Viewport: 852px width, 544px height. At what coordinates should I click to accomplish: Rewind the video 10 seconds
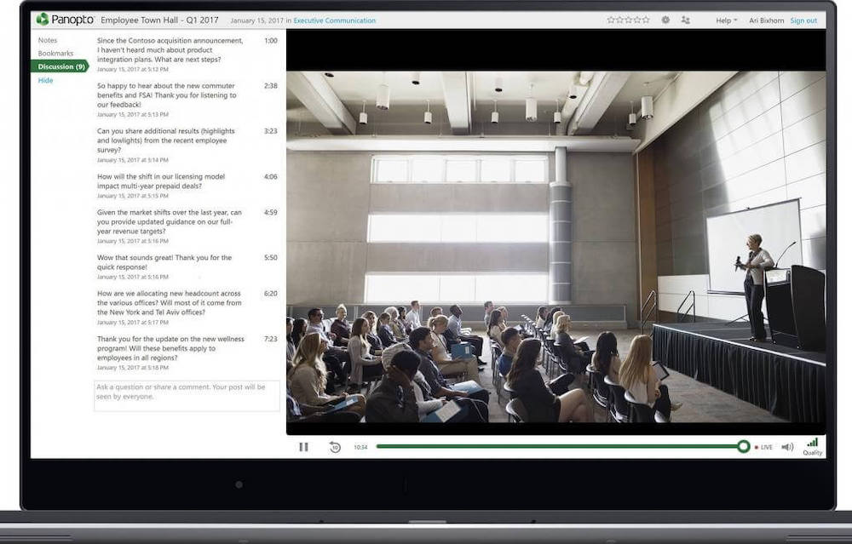335,447
